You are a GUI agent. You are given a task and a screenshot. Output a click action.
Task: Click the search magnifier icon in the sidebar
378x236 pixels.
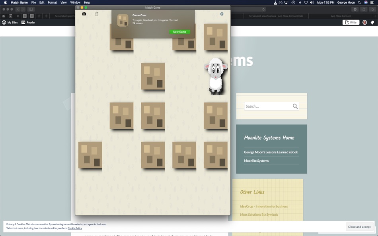click(x=295, y=106)
